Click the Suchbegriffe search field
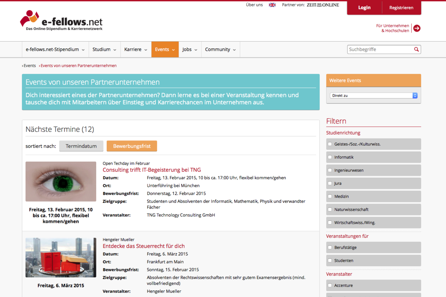This screenshot has width=446, height=297. click(381, 49)
